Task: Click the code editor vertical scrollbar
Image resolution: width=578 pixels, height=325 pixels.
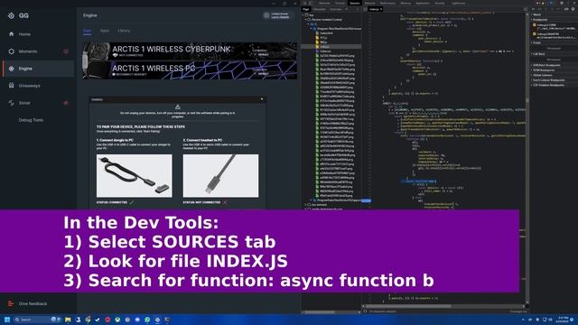Action: click(527, 99)
